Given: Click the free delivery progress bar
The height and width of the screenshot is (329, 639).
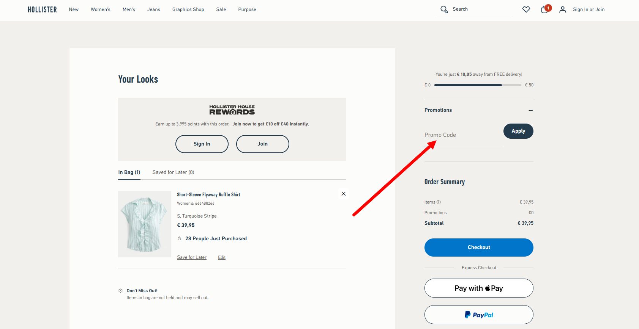Looking at the screenshot, I should pyautogui.click(x=478, y=85).
